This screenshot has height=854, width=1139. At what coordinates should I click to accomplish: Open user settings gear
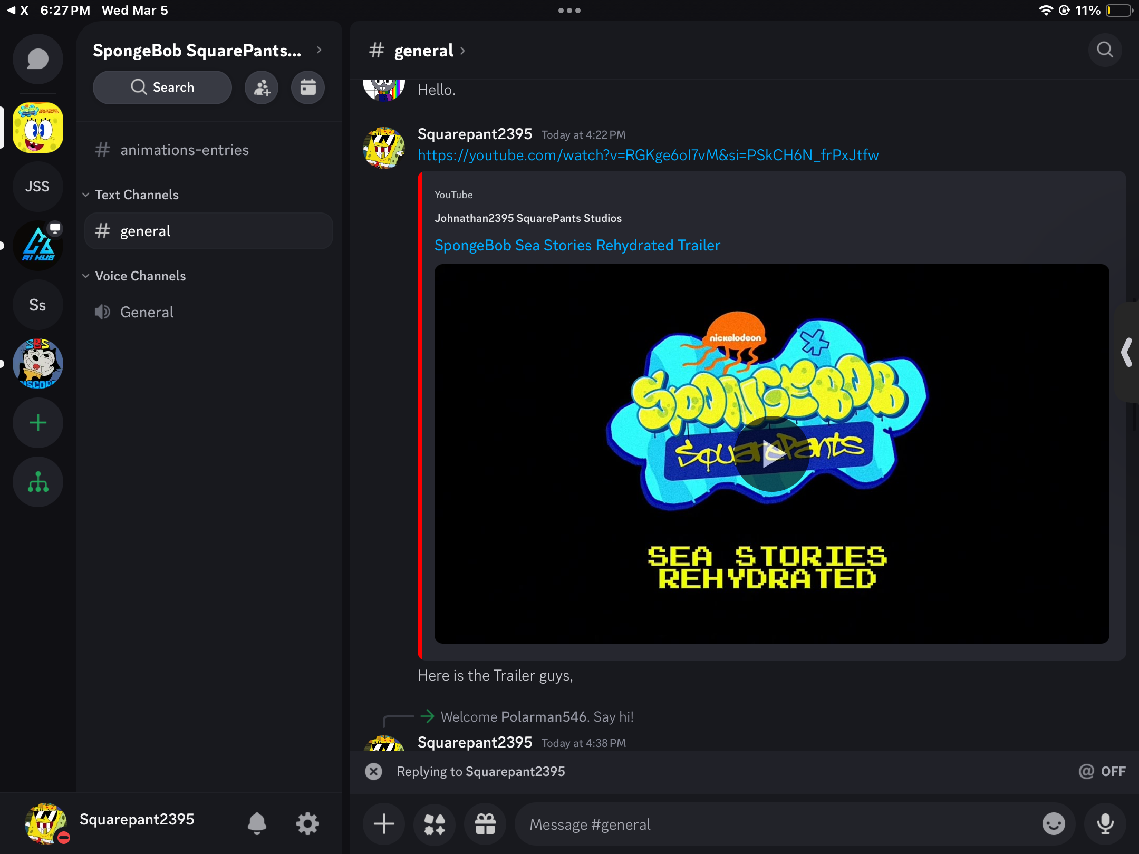pos(307,823)
